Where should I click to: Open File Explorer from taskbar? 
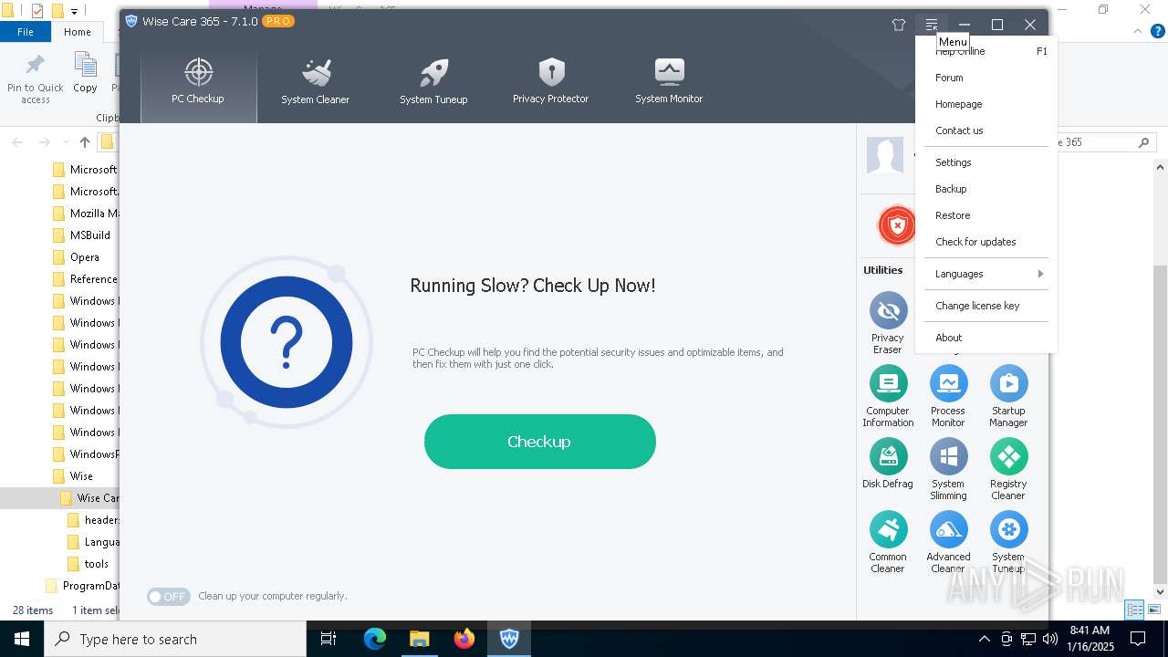point(419,639)
